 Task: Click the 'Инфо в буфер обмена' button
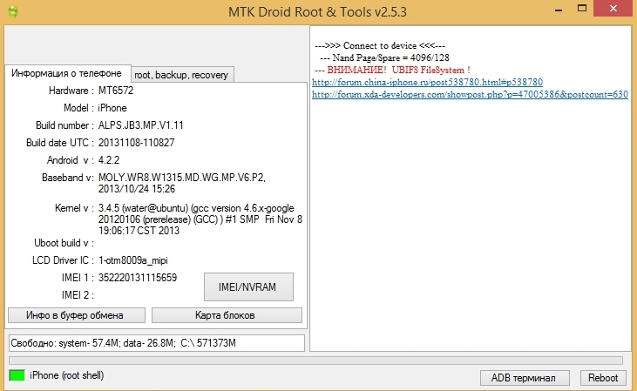[77, 315]
